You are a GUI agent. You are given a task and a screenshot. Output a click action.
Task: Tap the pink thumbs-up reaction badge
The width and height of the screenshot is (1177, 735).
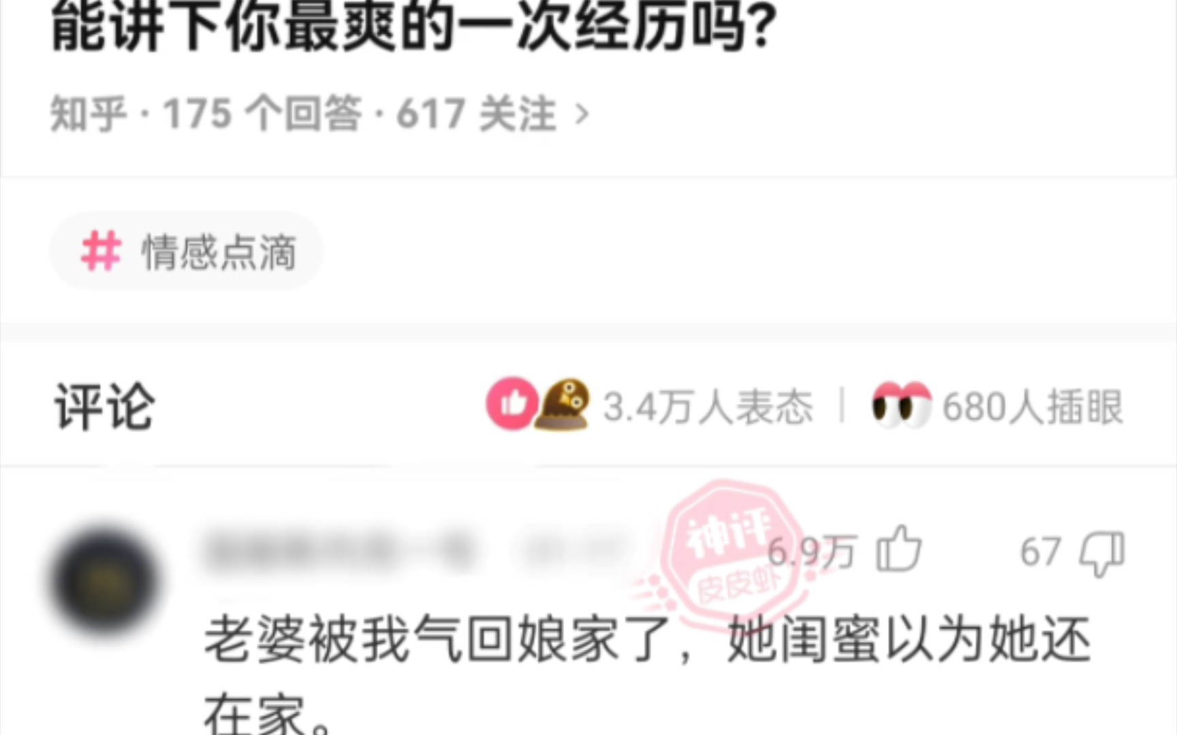coord(512,403)
